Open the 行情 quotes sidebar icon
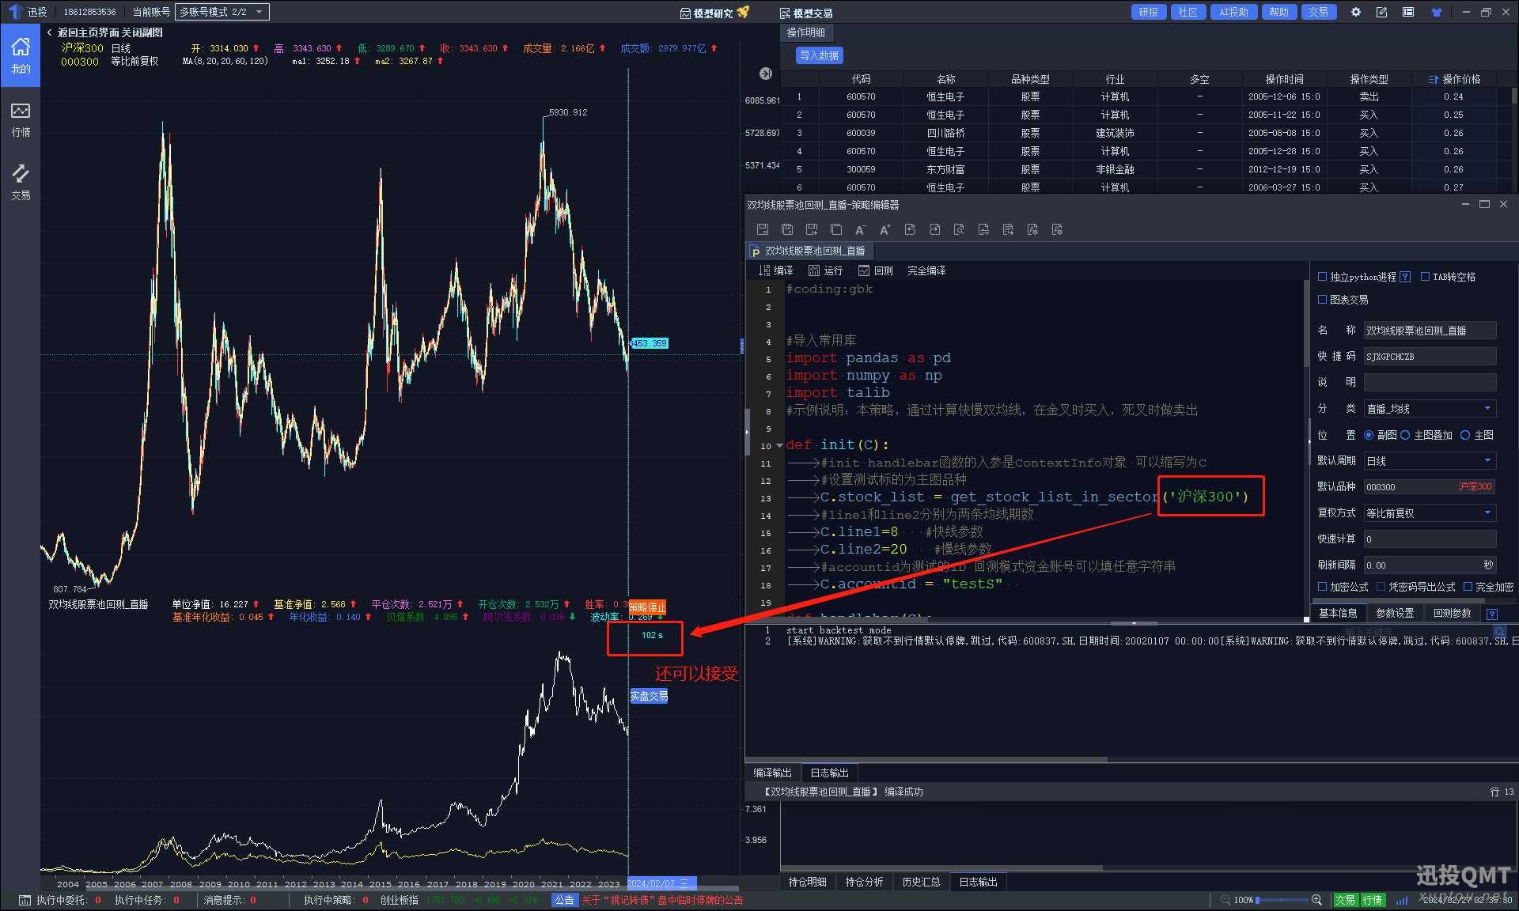1519x911 pixels. (x=21, y=120)
